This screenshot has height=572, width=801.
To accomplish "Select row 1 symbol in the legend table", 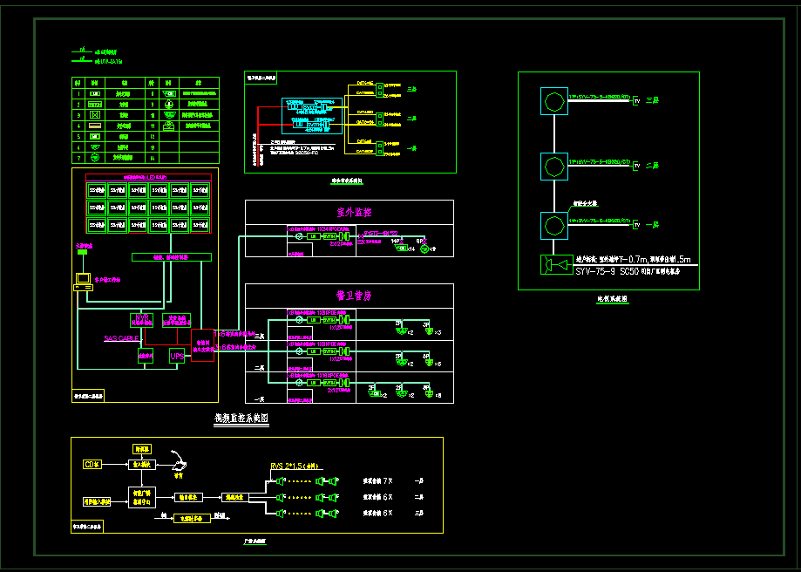I will tap(95, 92).
